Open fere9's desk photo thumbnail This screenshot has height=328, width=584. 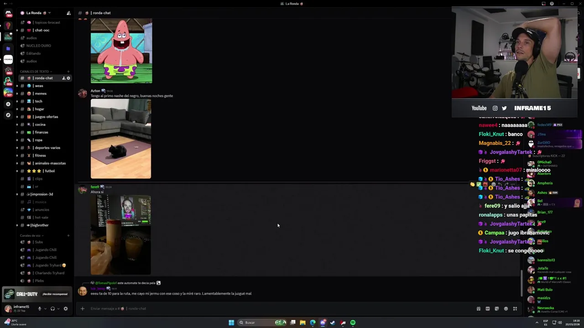pyautogui.click(x=121, y=235)
